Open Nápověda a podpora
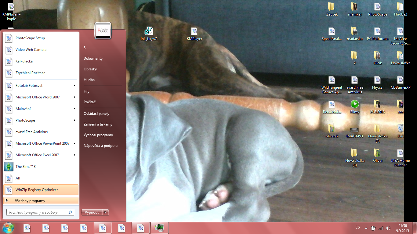The image size is (417, 234). click(100, 146)
